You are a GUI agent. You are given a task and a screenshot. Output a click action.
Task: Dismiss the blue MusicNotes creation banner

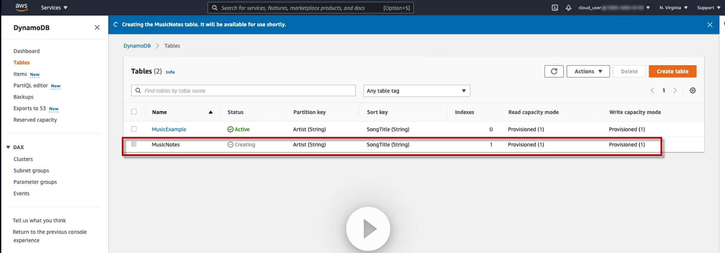click(x=710, y=25)
